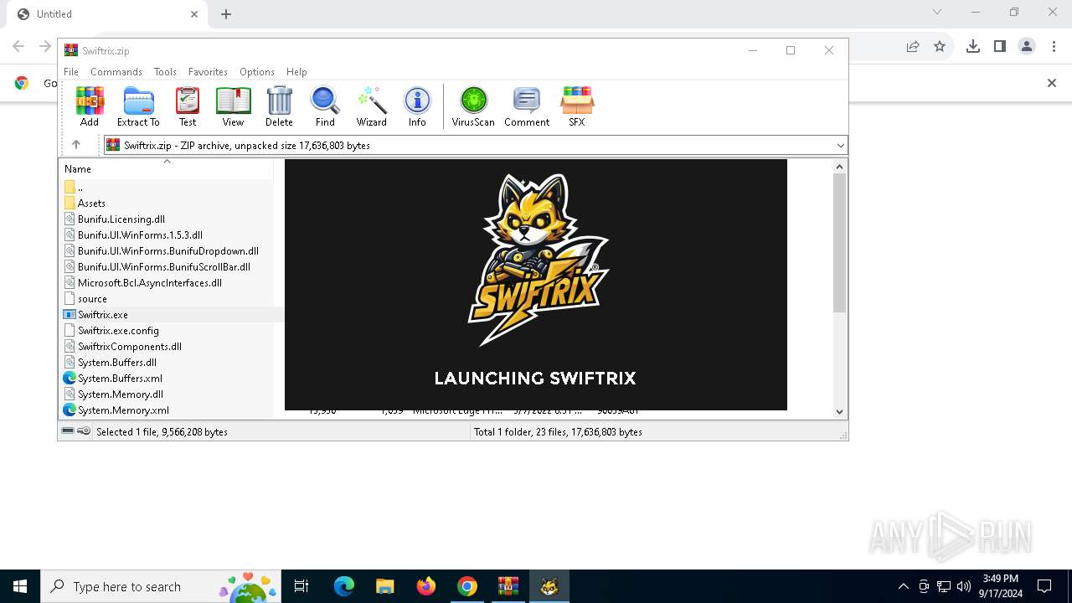Open the File menu
The image size is (1072, 603).
pyautogui.click(x=71, y=72)
